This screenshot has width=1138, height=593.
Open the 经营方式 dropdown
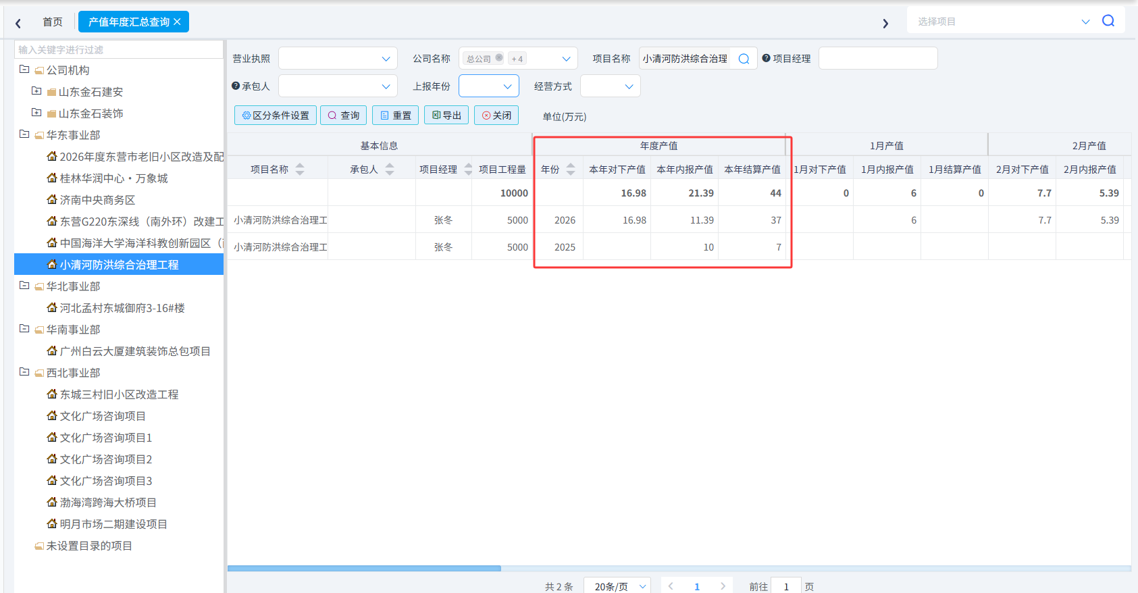pyautogui.click(x=611, y=86)
